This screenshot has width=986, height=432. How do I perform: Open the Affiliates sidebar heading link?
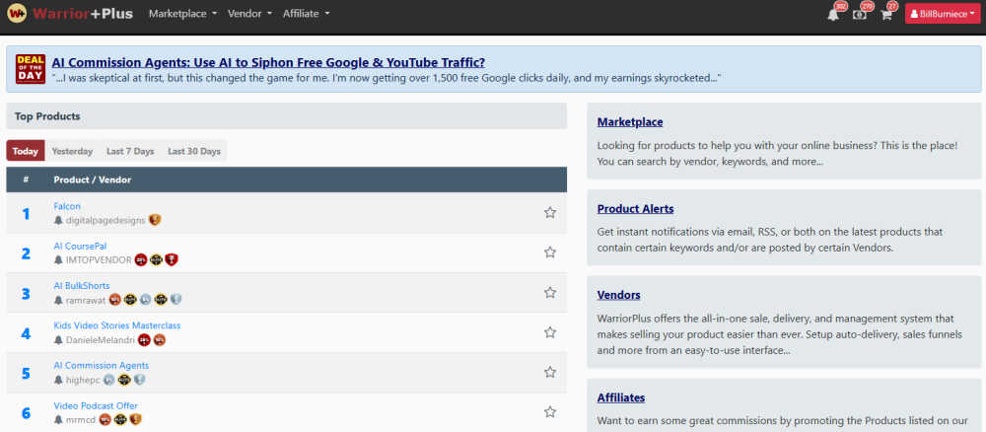621,398
